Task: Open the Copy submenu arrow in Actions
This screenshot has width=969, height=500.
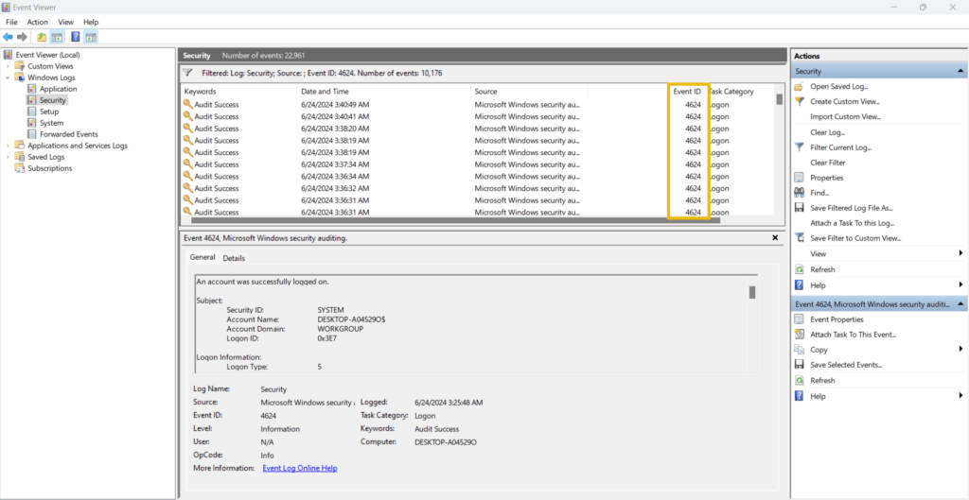Action: pyautogui.click(x=961, y=350)
